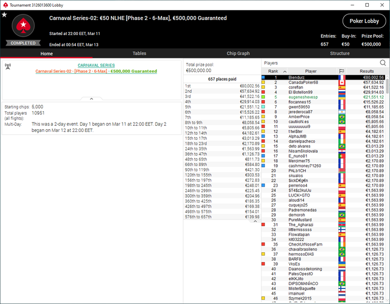Collapse the tournament banner panel

pyautogui.click(x=91, y=99)
